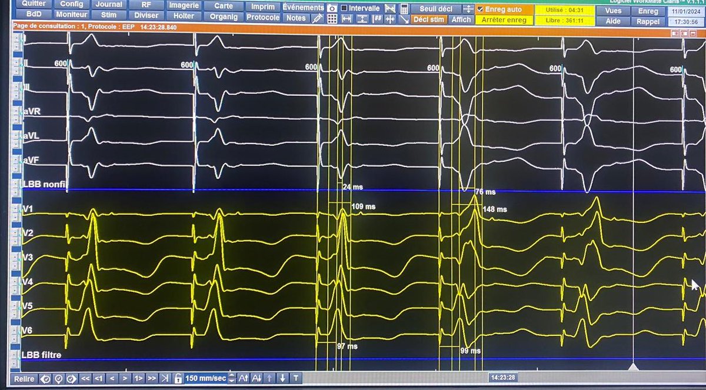The image size is (706, 390).
Task: Select the LBB filtre channel label
Action: tap(41, 355)
